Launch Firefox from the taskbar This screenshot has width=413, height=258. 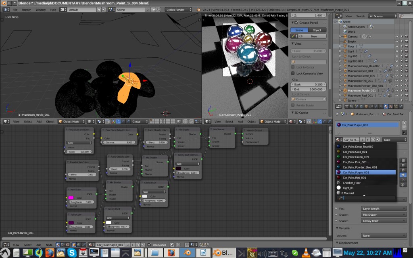point(50,254)
